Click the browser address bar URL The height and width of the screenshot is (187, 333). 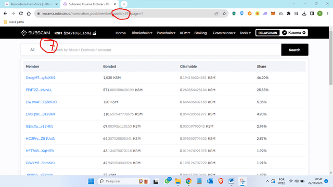pos(93,14)
